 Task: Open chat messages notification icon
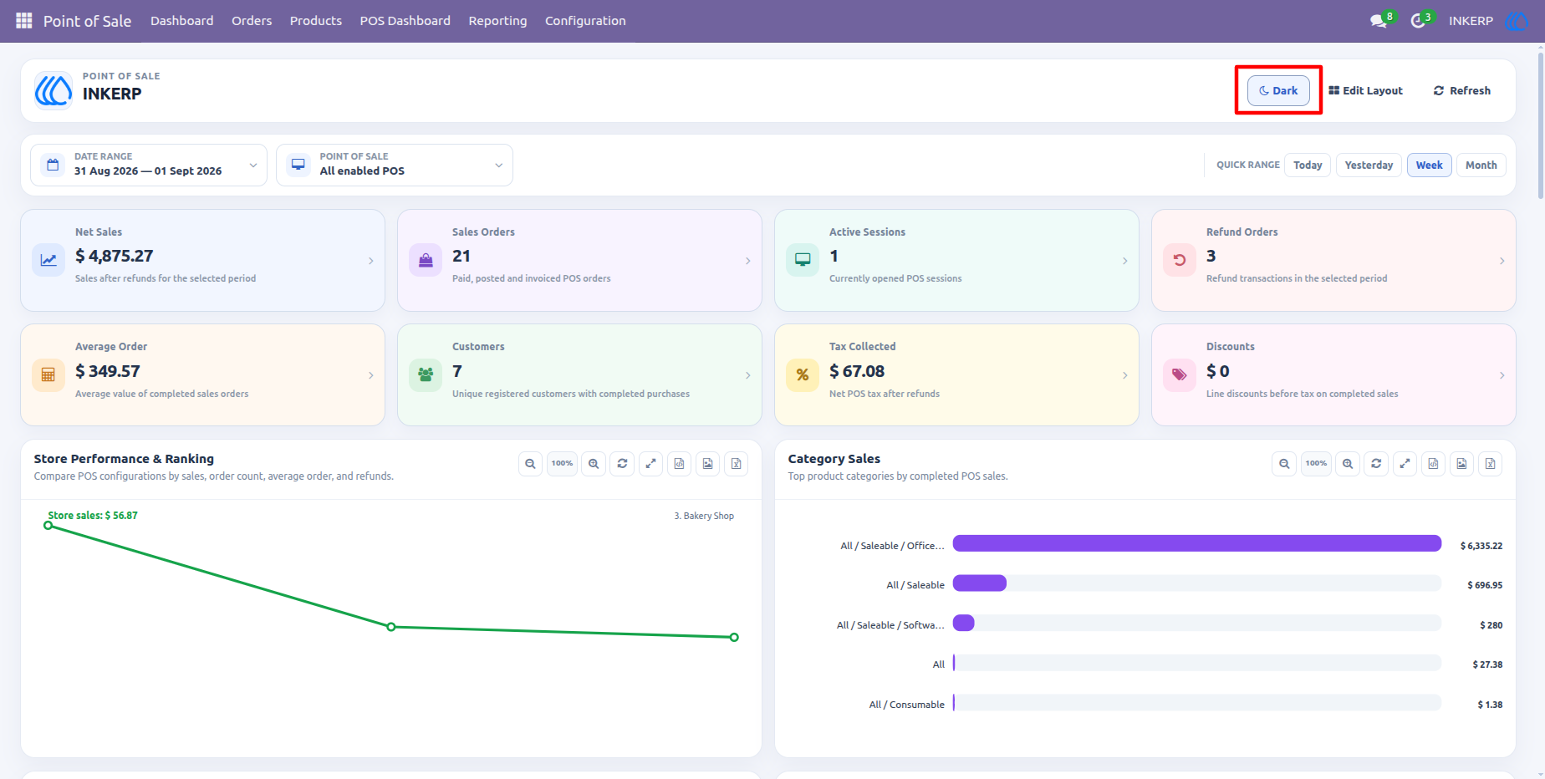[1379, 21]
